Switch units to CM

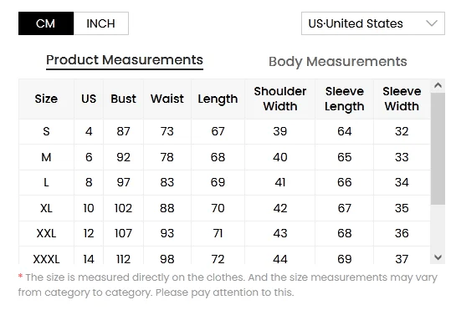[x=46, y=23]
